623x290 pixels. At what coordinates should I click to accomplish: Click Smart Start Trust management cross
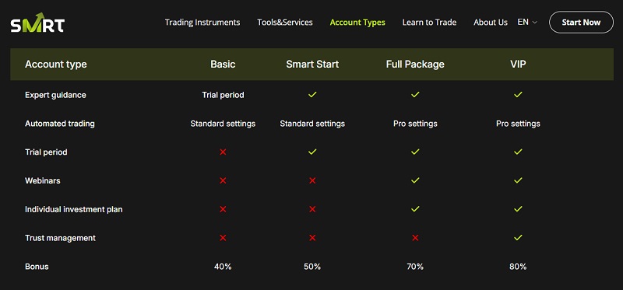pyautogui.click(x=312, y=238)
